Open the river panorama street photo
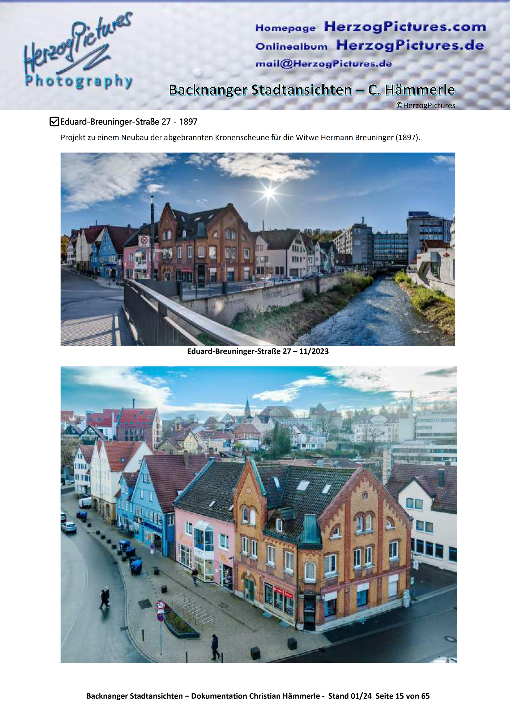Screen dimensions: 510x721 258,249
